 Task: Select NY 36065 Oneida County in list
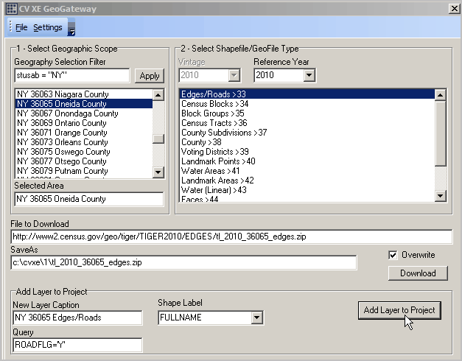(x=84, y=104)
